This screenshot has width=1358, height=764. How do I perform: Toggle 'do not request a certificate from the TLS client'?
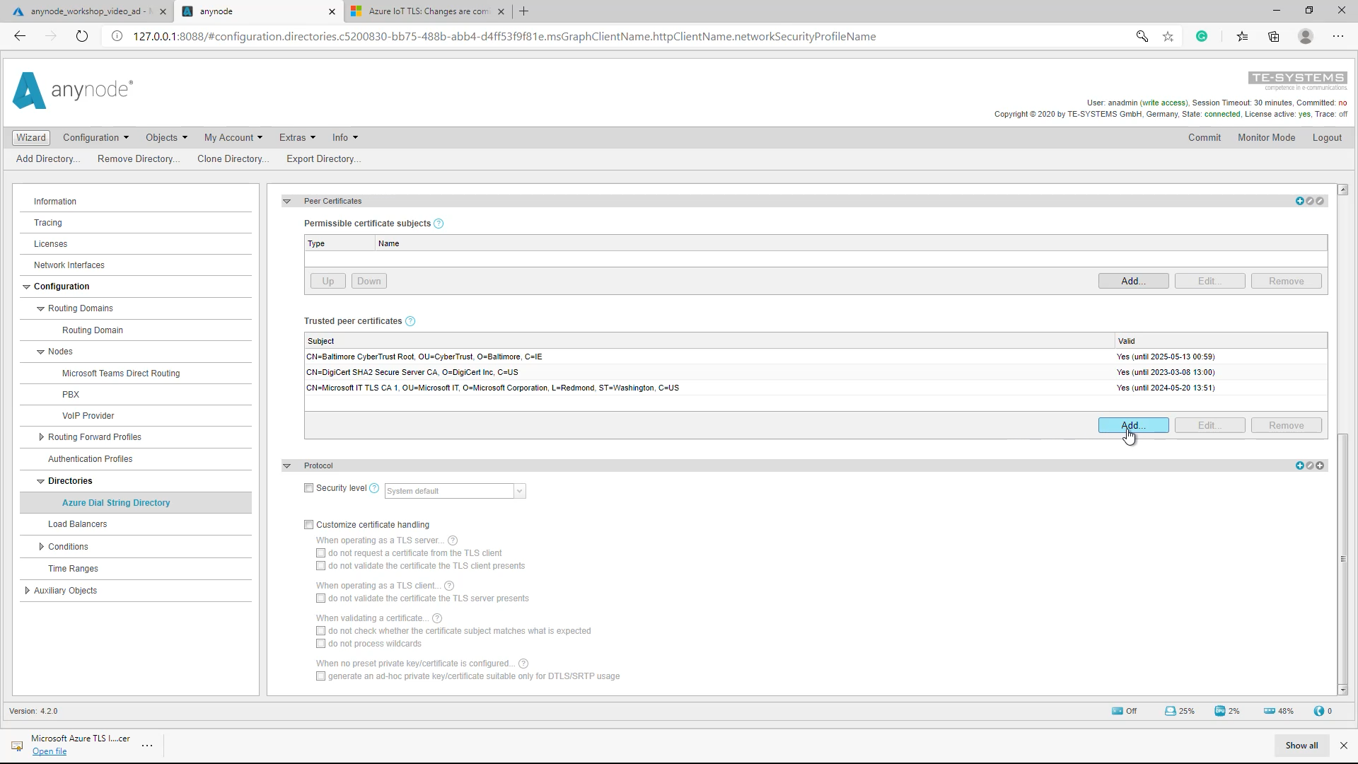[320, 553]
